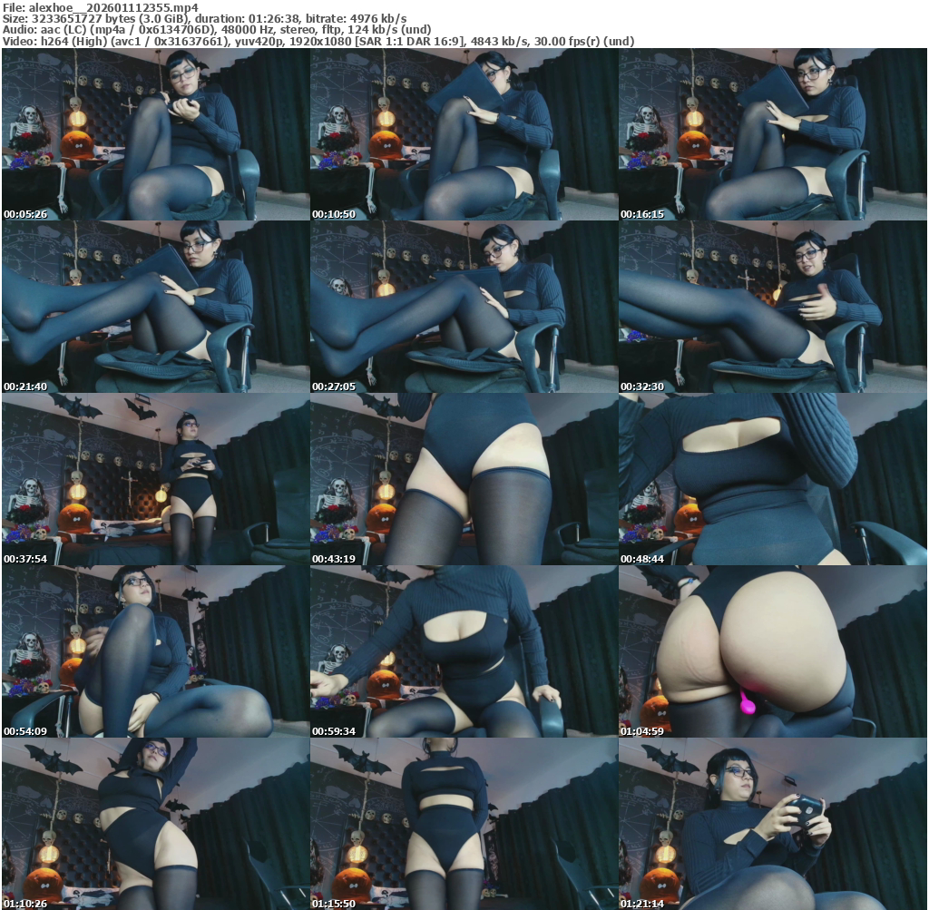
Task: Click the 'Audio: aac (LC)' info line
Action: pos(217,29)
